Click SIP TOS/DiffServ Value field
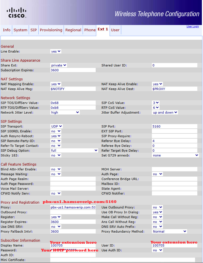The image size is (203, 263). point(73,103)
